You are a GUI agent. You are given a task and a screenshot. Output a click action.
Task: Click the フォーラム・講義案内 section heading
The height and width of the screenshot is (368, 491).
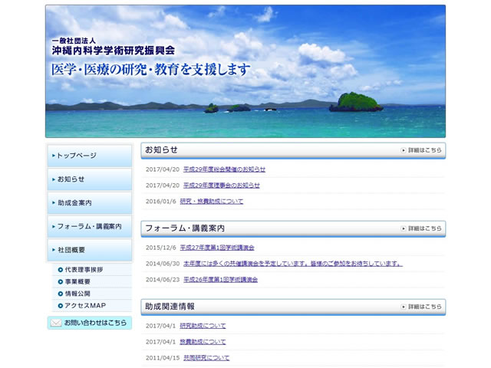click(x=185, y=228)
